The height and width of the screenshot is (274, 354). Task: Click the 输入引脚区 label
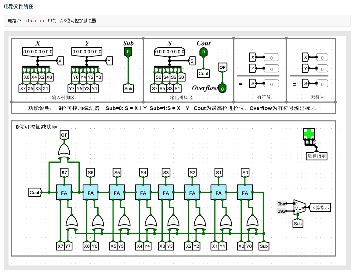[63, 97]
